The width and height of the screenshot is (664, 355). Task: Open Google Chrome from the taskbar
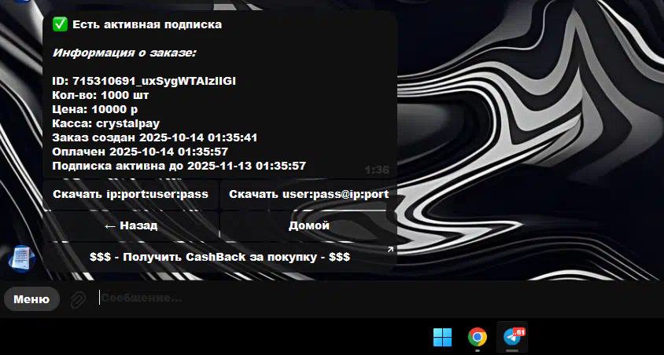coord(478,337)
